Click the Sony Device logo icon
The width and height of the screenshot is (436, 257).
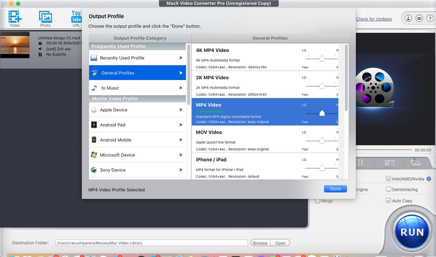[94, 170]
